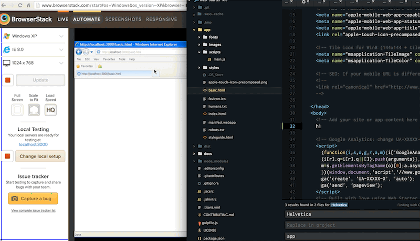Reload the page in browser
Screen dimensions: 420x241
tap(20, 5)
